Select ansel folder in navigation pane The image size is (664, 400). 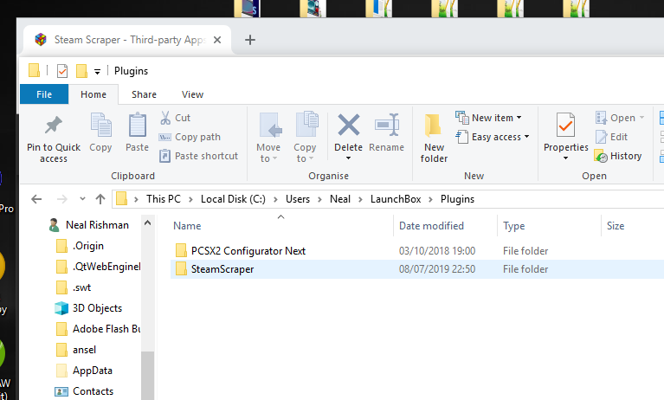(76, 350)
